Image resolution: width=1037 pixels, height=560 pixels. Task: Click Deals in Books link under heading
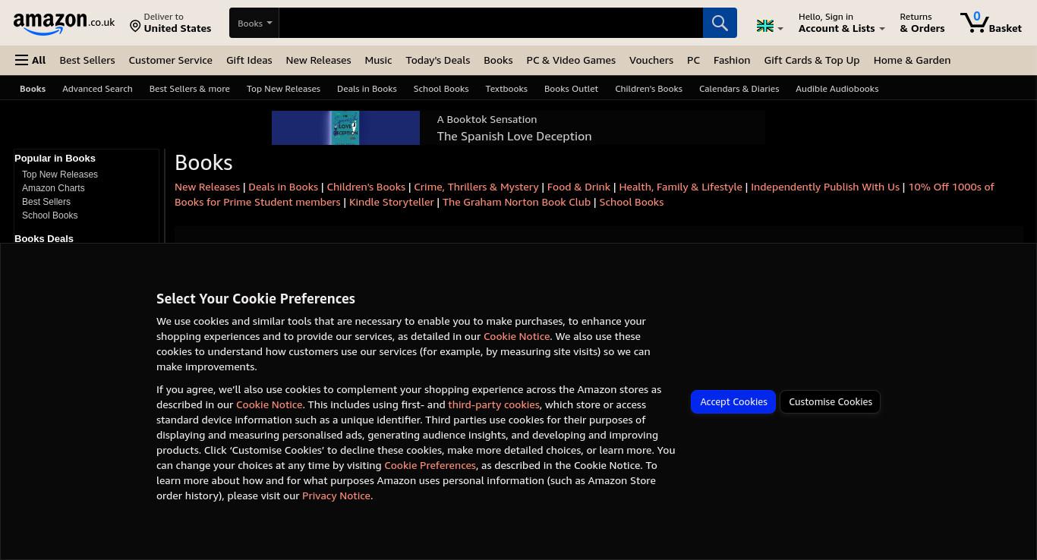tap(283, 187)
